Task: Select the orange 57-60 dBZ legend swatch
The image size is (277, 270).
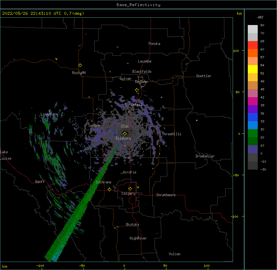Action: point(253,53)
